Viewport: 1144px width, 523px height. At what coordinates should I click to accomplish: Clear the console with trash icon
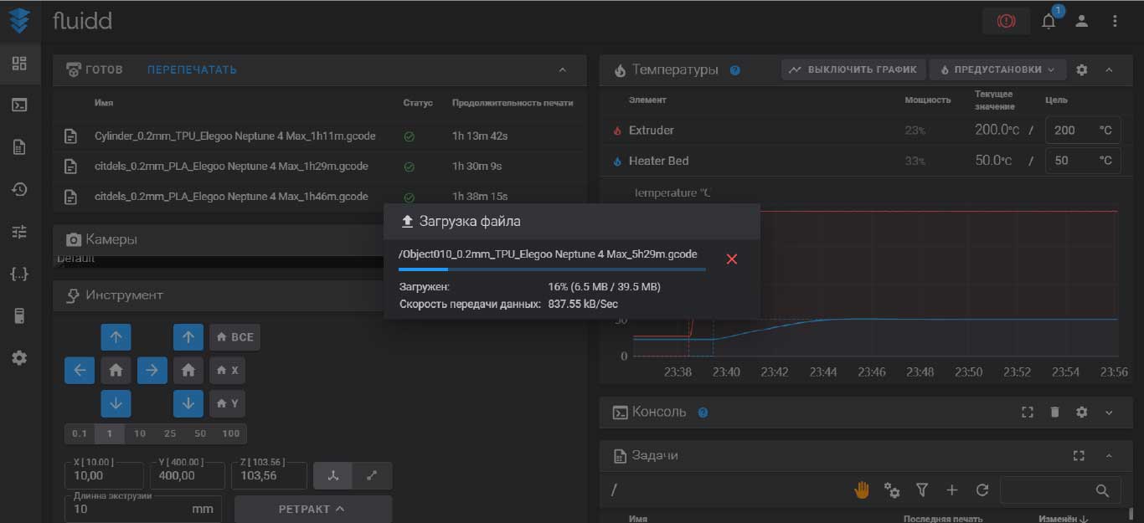(1054, 413)
